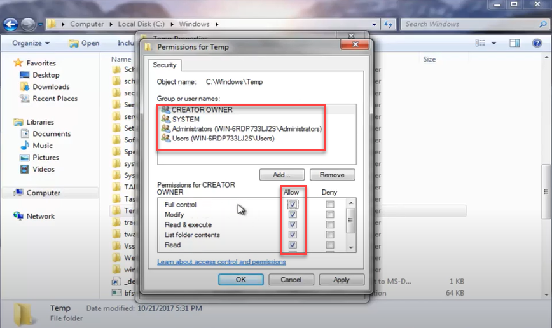
Task: Click the CREATOR OWNER user icon
Action: [165, 110]
